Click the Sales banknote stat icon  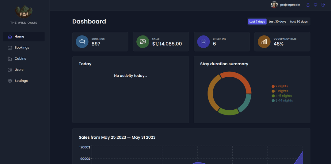point(143,42)
